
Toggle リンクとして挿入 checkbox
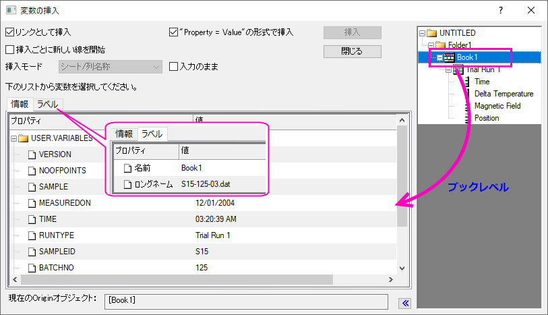click(10, 32)
